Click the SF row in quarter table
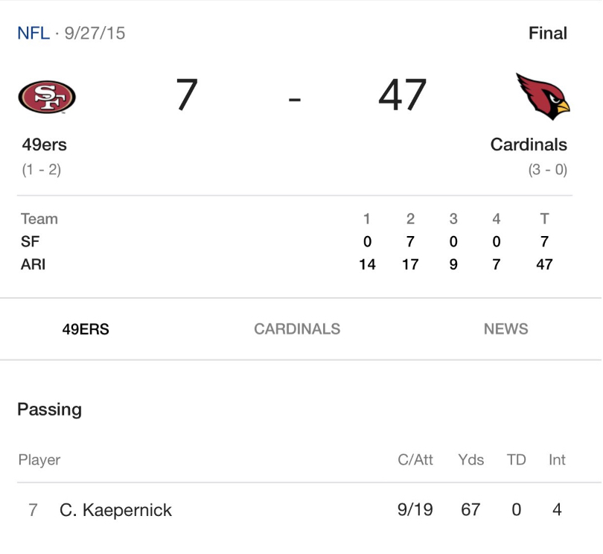The width and height of the screenshot is (603, 554). (x=287, y=241)
